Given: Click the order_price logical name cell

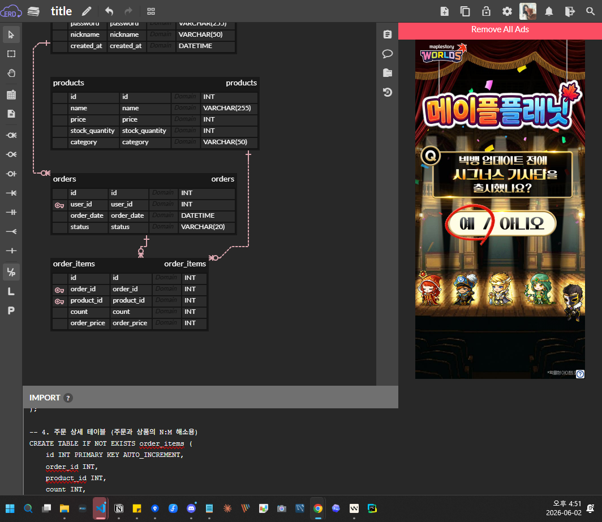Looking at the screenshot, I should (88, 323).
